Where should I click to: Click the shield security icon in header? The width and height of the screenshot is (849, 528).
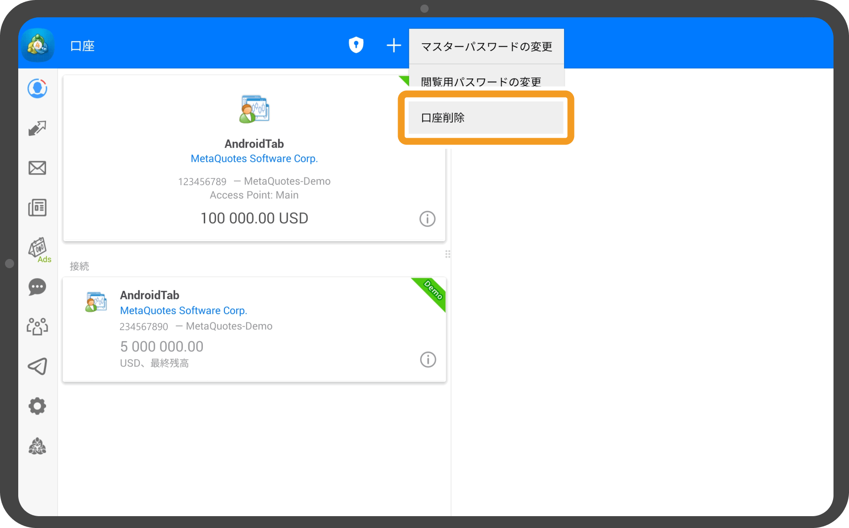[x=356, y=45]
